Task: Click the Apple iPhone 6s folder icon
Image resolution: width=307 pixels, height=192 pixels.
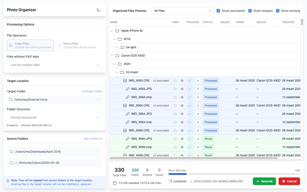Action: pyautogui.click(x=117, y=31)
